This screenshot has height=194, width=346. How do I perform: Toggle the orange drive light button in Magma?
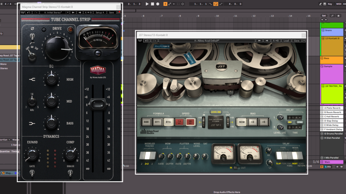(x=70, y=29)
